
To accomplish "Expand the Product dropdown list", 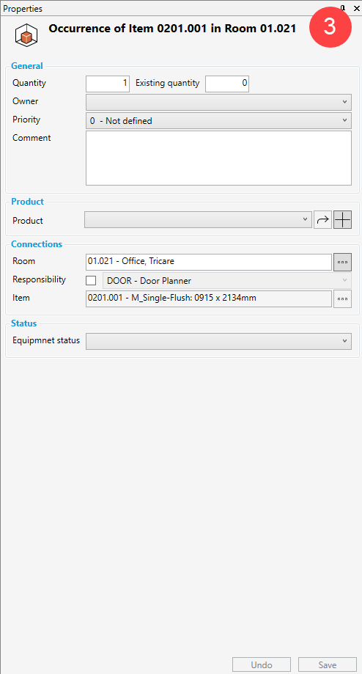I will pyautogui.click(x=199, y=219).
